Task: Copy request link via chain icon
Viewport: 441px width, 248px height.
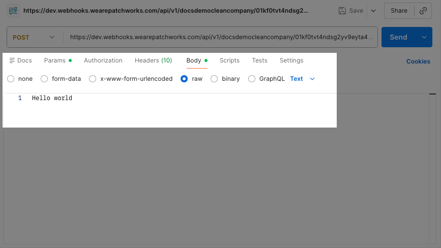Action: [423, 11]
